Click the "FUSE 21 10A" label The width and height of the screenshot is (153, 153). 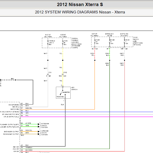(x=98, y=42)
